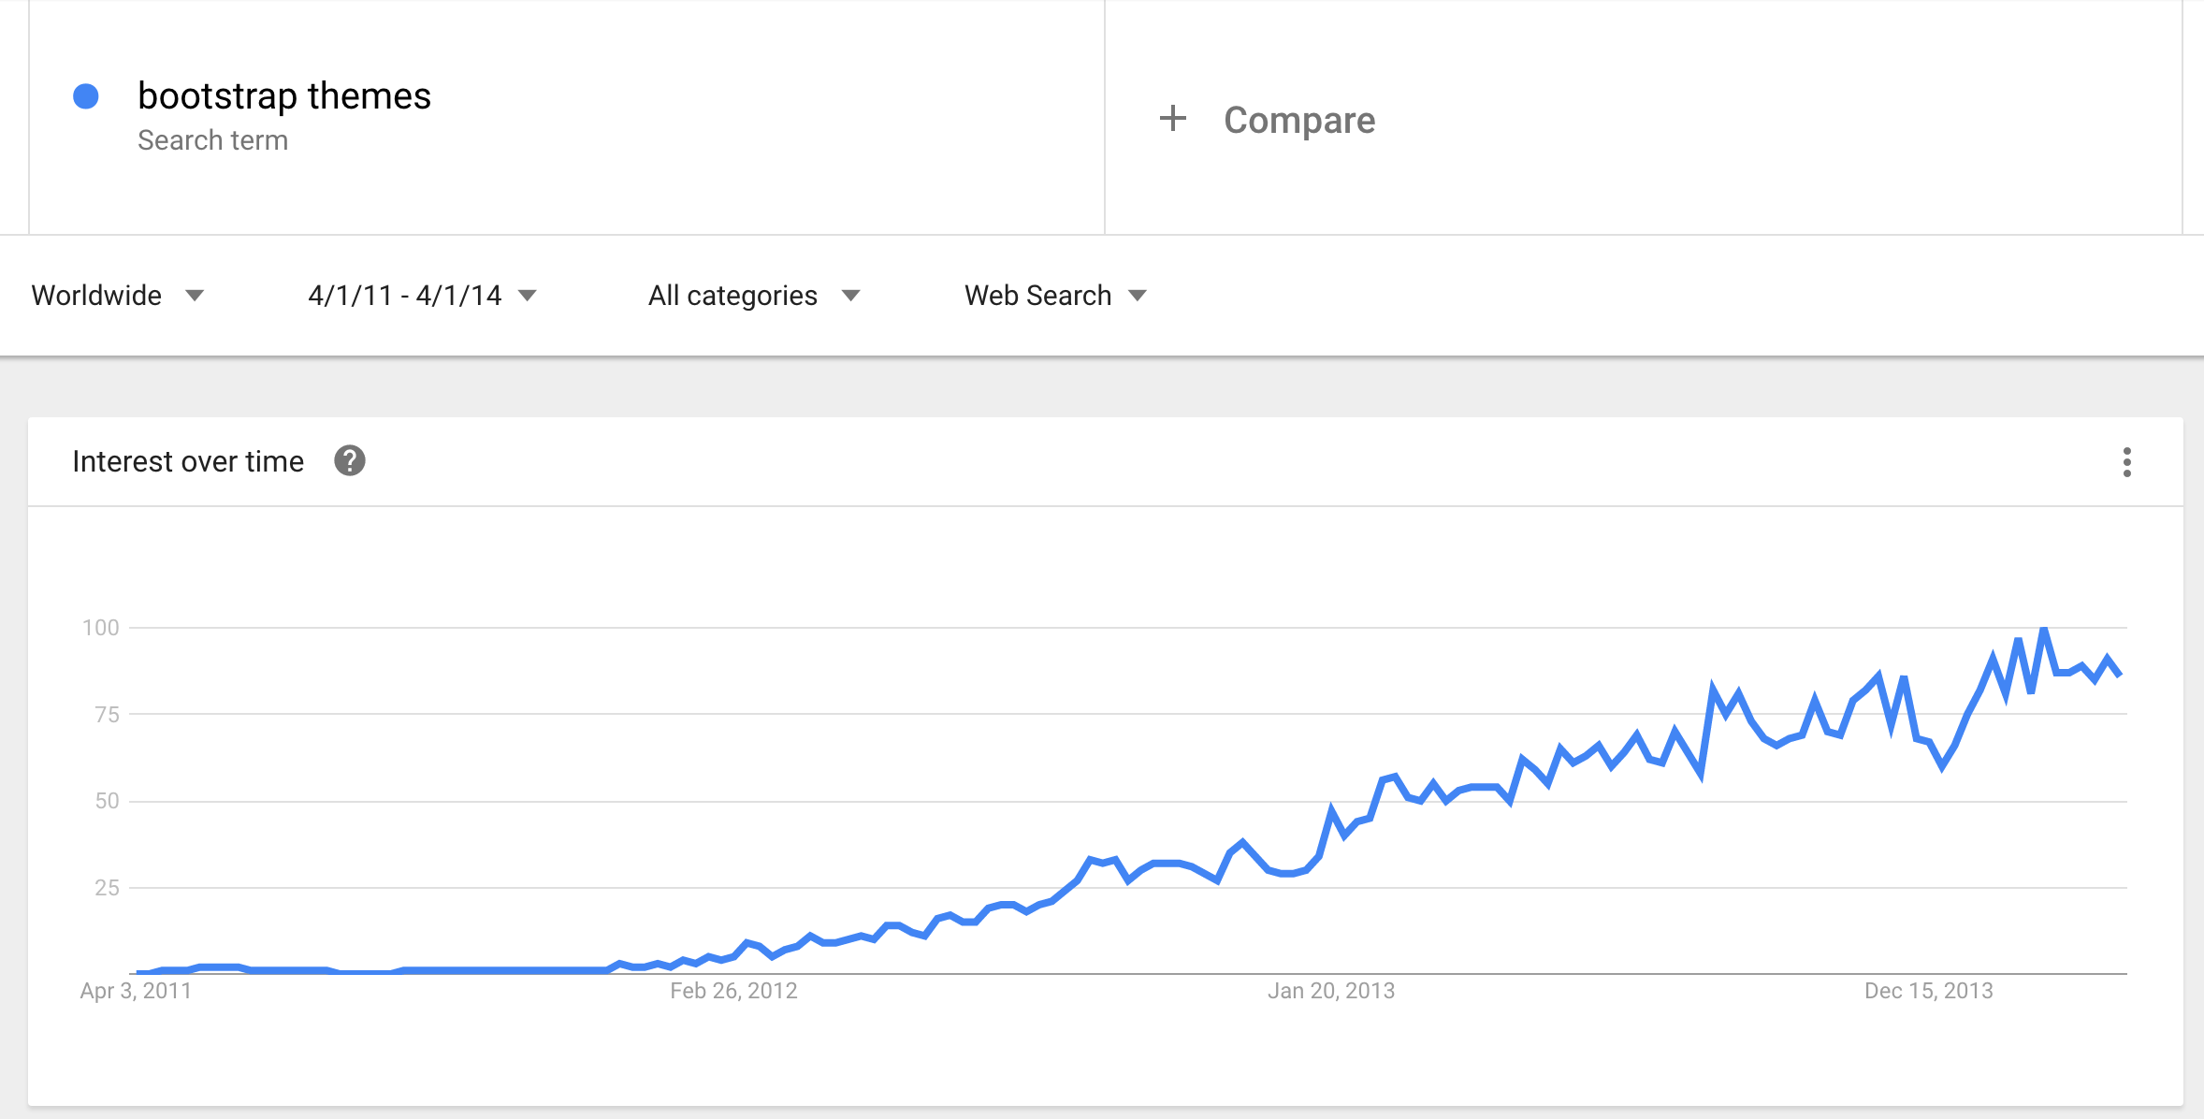Click the Feb 26, 2012 axis label
This screenshot has height=1119, width=2204.
pyautogui.click(x=733, y=991)
